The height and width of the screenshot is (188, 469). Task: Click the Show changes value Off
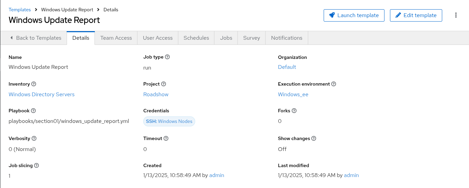pyautogui.click(x=282, y=149)
